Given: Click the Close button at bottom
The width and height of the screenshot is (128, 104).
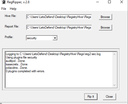Looking at the screenshot, I should pyautogui.click(x=109, y=97).
